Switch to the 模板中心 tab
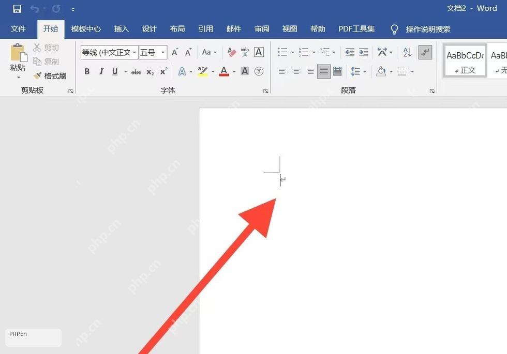Image resolution: width=507 pixels, height=354 pixels. pyautogui.click(x=86, y=29)
